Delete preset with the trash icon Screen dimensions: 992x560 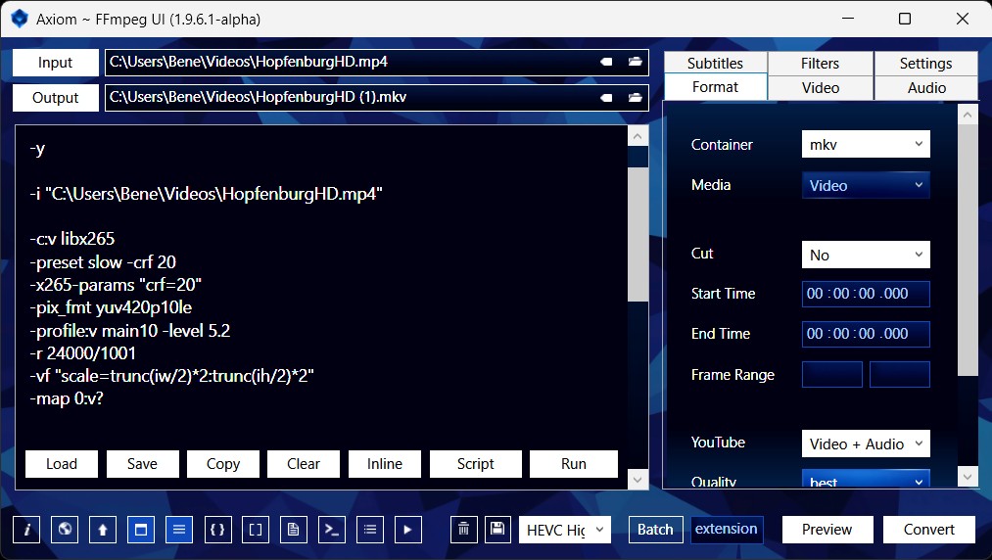464,530
